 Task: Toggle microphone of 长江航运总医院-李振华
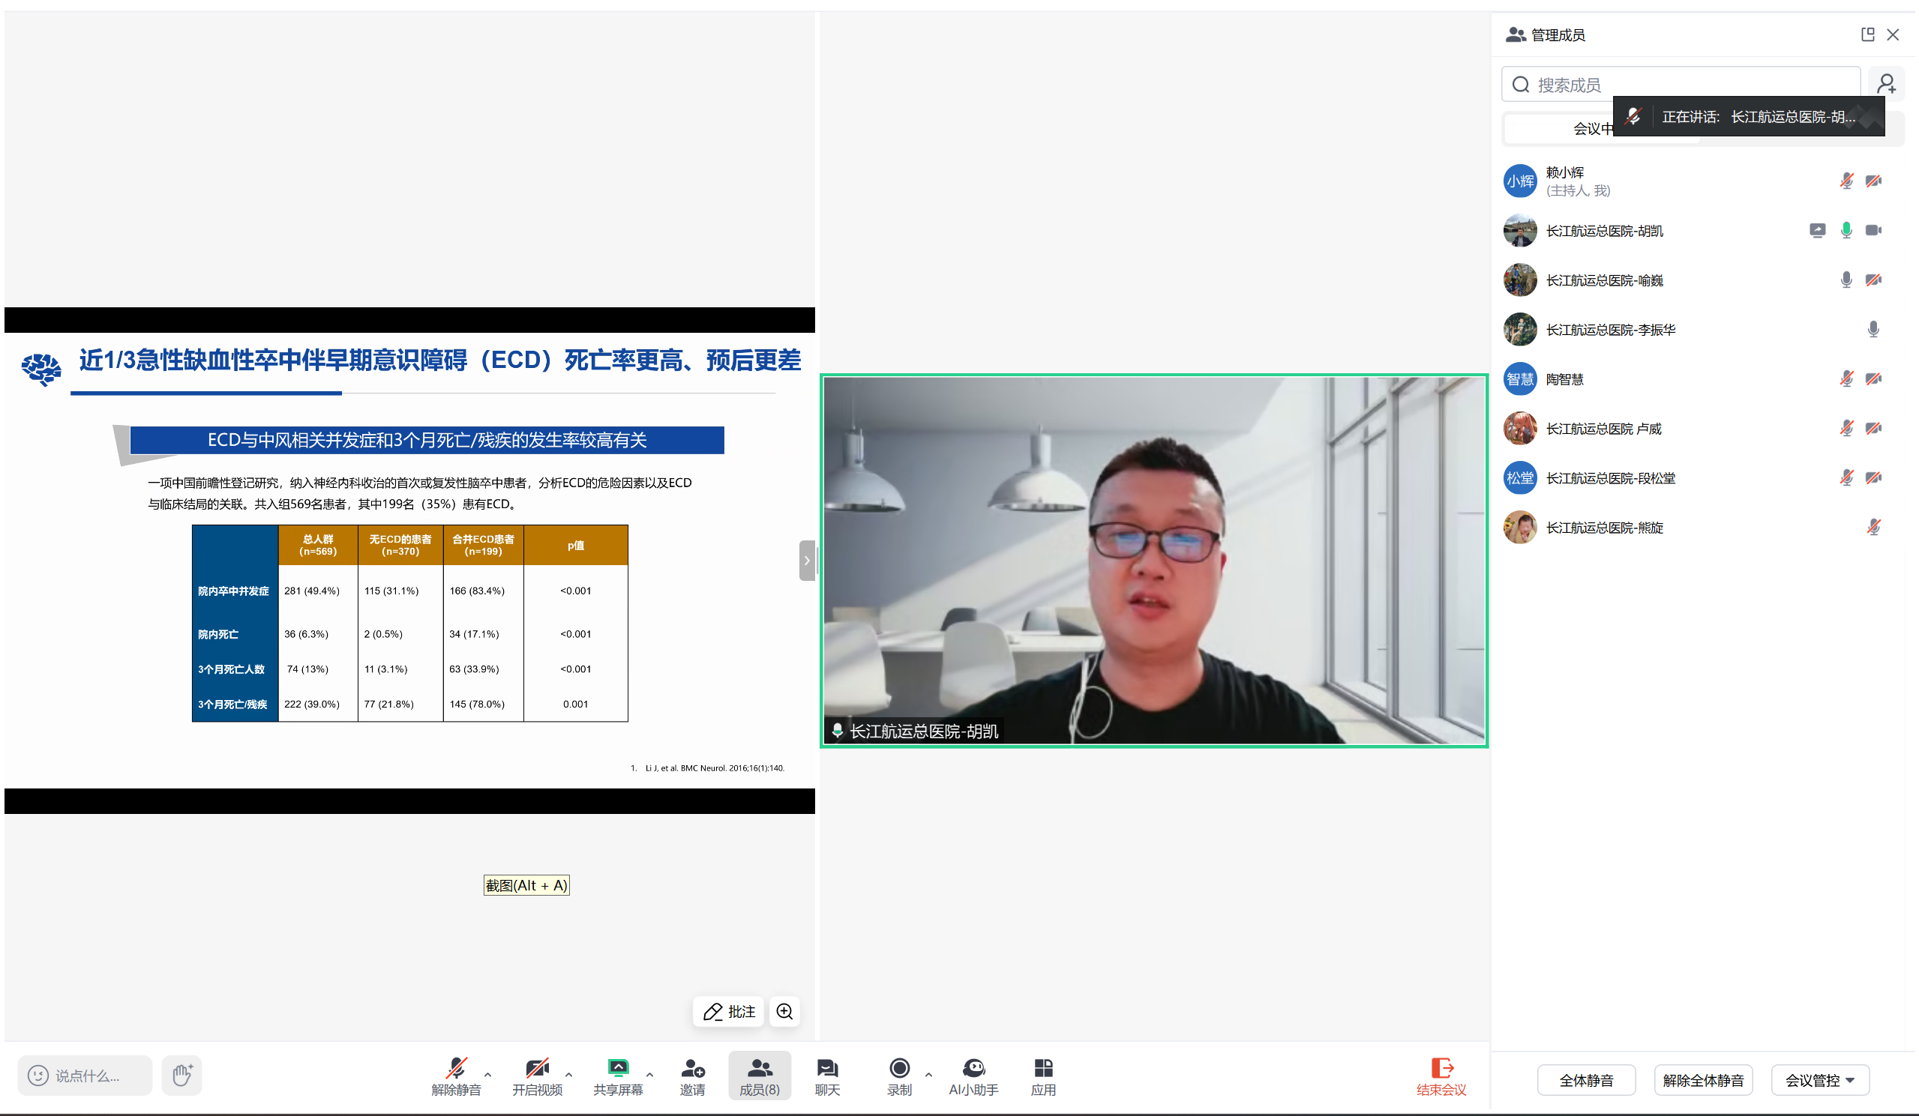[x=1873, y=329]
